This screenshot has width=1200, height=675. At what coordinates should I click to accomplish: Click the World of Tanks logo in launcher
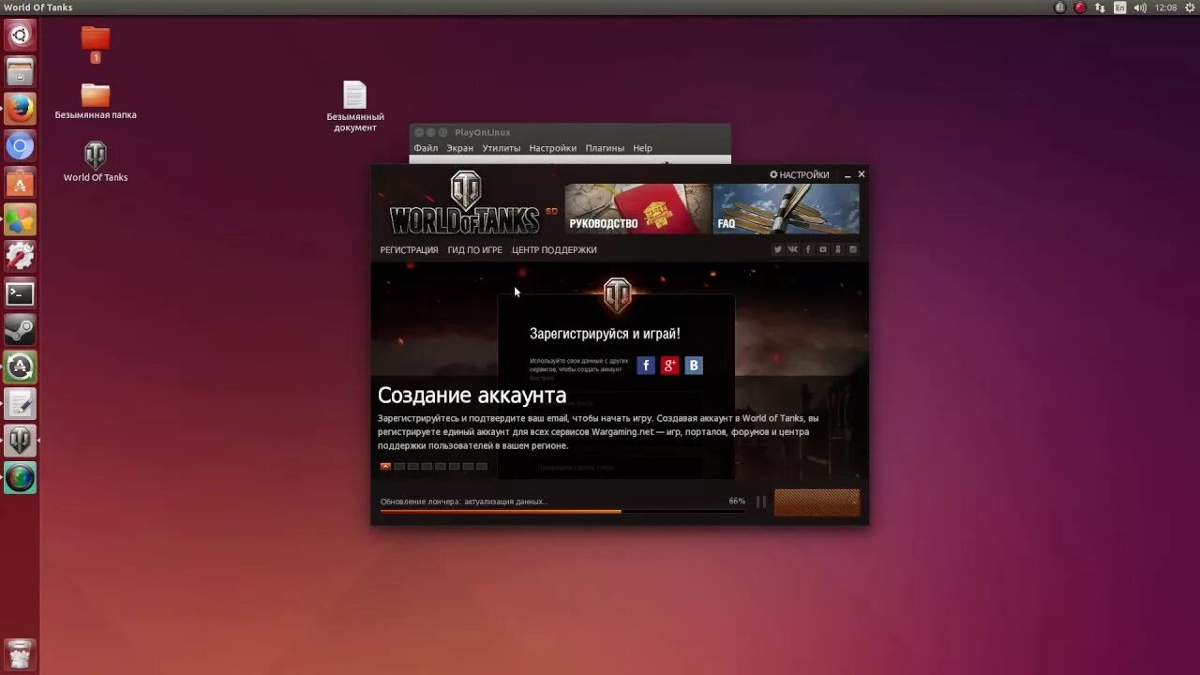tap(466, 203)
